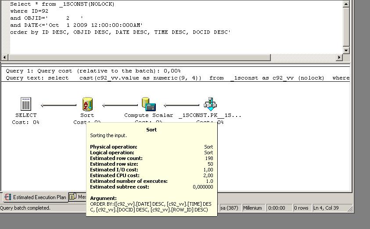
Task: Switch to the Estimated Execution Plan tab
Action: [x=35, y=197]
